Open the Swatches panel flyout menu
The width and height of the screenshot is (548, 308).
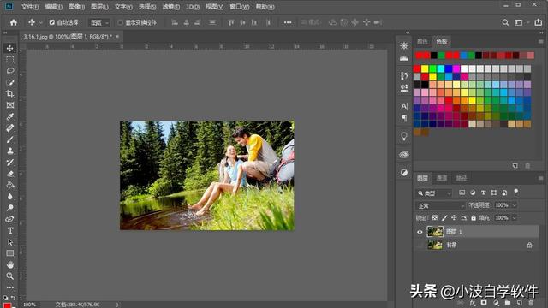pos(540,41)
